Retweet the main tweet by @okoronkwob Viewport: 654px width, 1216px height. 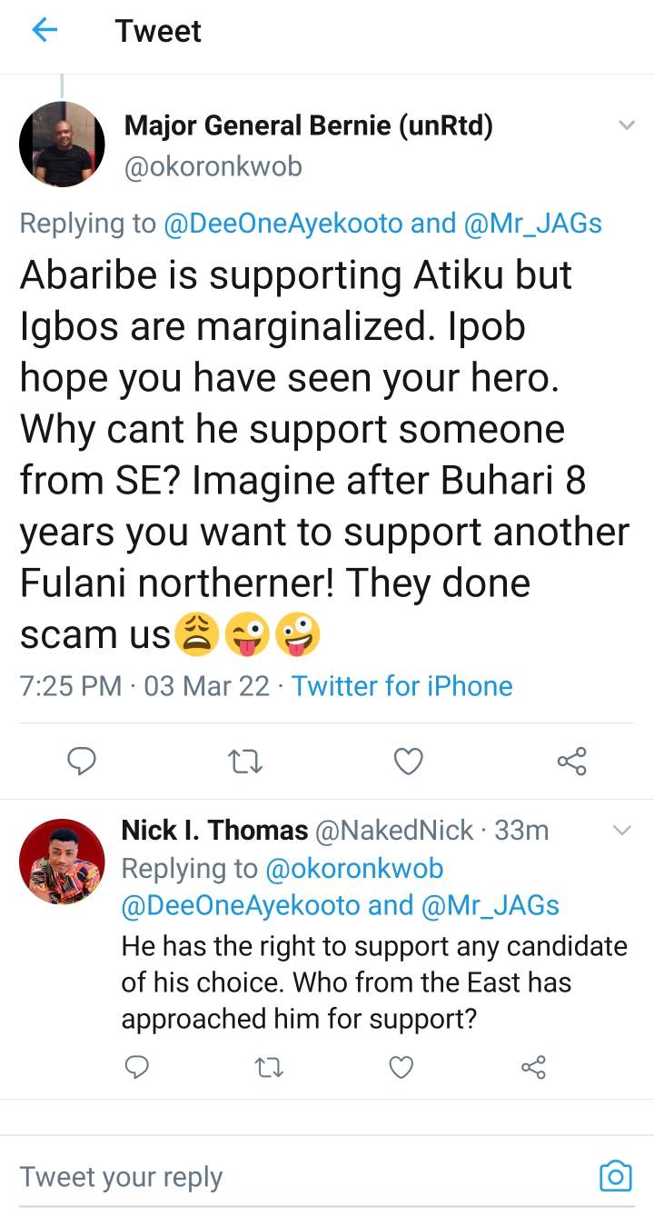coord(245,761)
